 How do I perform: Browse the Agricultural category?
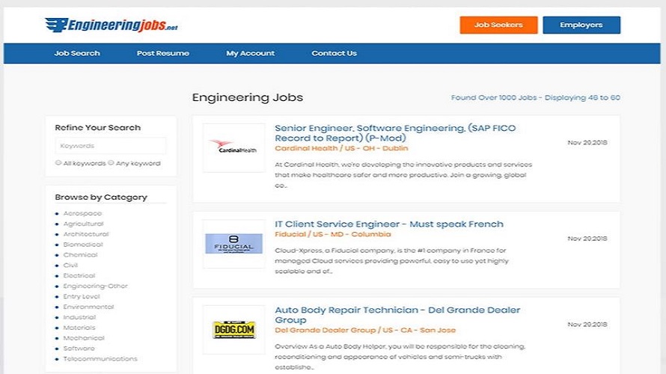pos(83,224)
